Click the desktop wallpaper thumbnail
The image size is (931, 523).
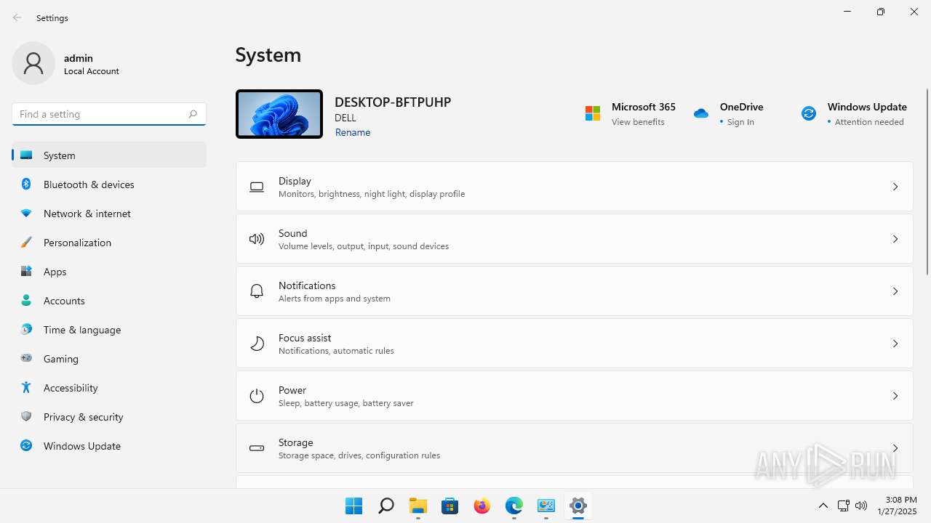(x=279, y=114)
